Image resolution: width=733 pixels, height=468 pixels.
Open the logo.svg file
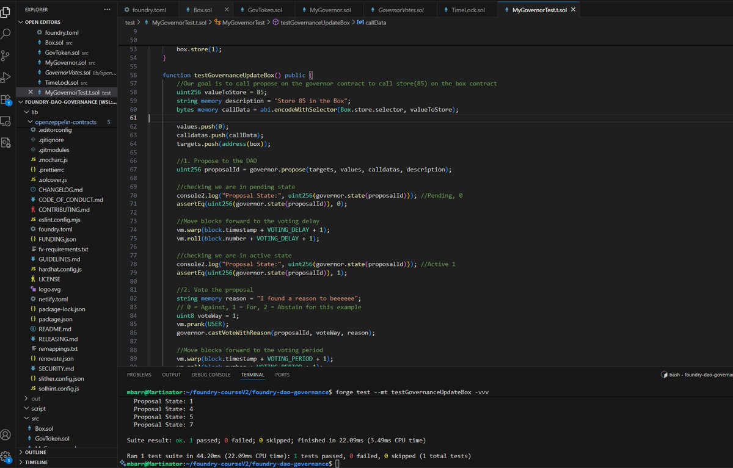[51, 289]
